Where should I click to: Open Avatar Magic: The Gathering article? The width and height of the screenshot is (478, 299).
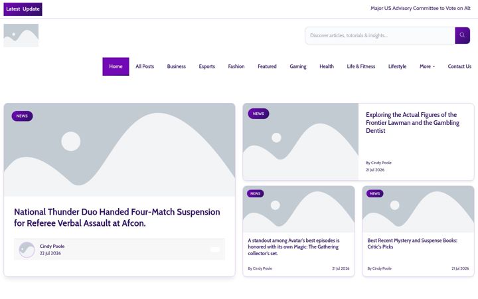(293, 247)
